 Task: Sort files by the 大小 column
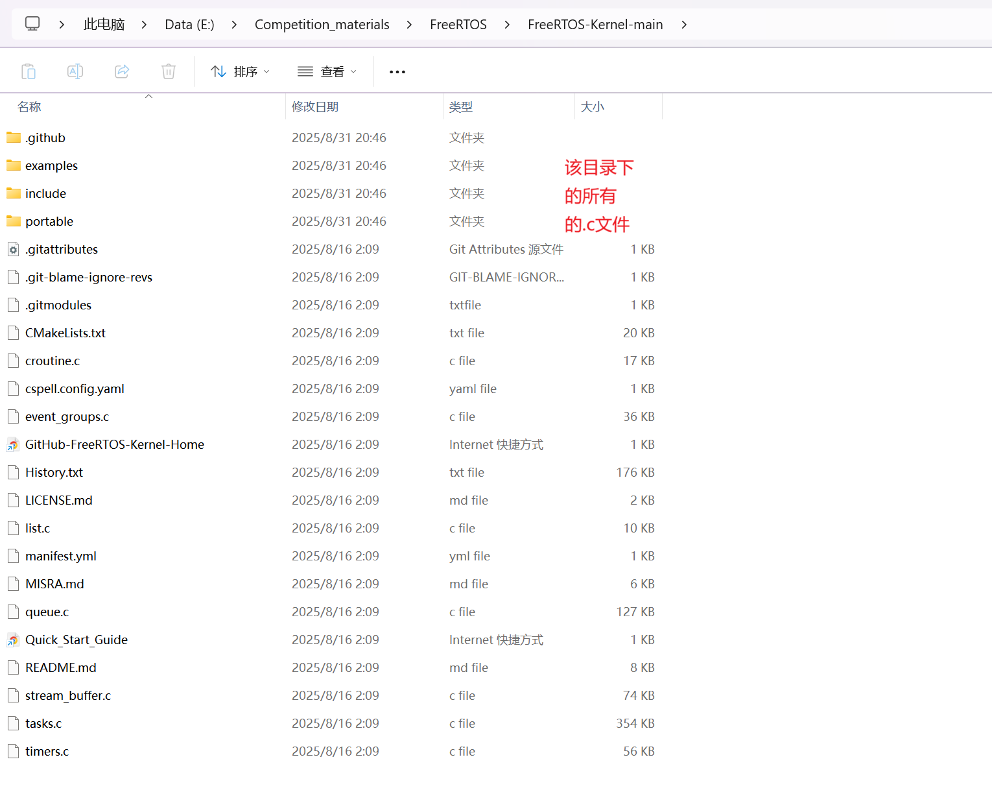point(593,106)
